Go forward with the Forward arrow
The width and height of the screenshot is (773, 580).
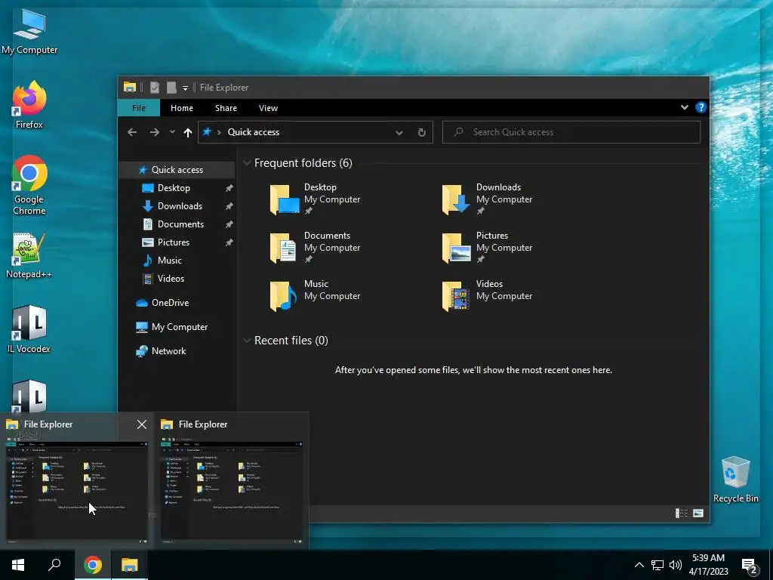point(154,132)
